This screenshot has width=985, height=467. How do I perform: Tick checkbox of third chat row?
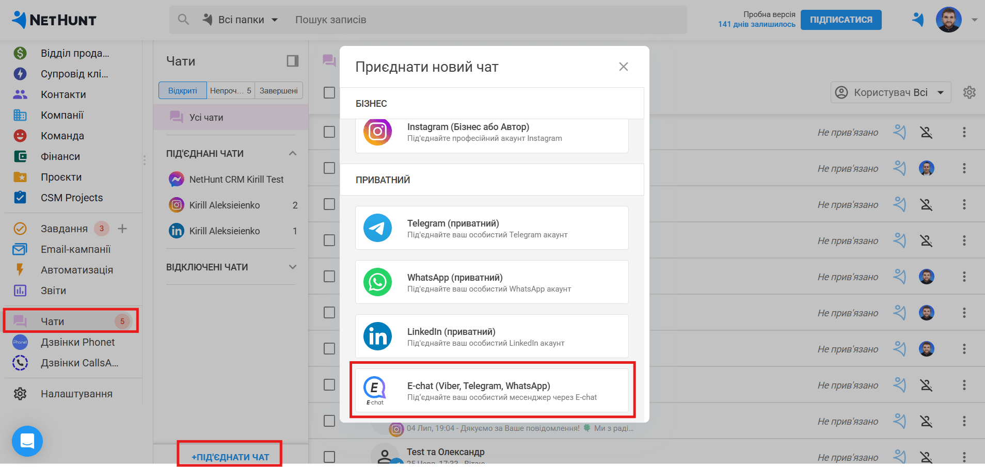click(x=329, y=204)
